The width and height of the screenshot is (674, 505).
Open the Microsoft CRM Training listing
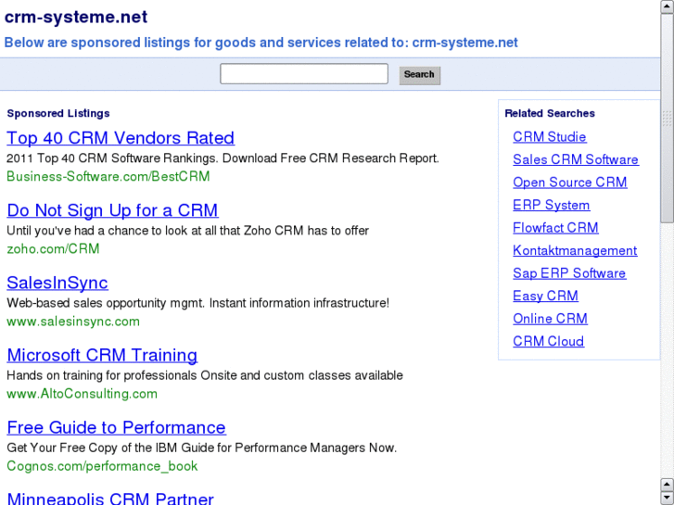[x=102, y=355]
